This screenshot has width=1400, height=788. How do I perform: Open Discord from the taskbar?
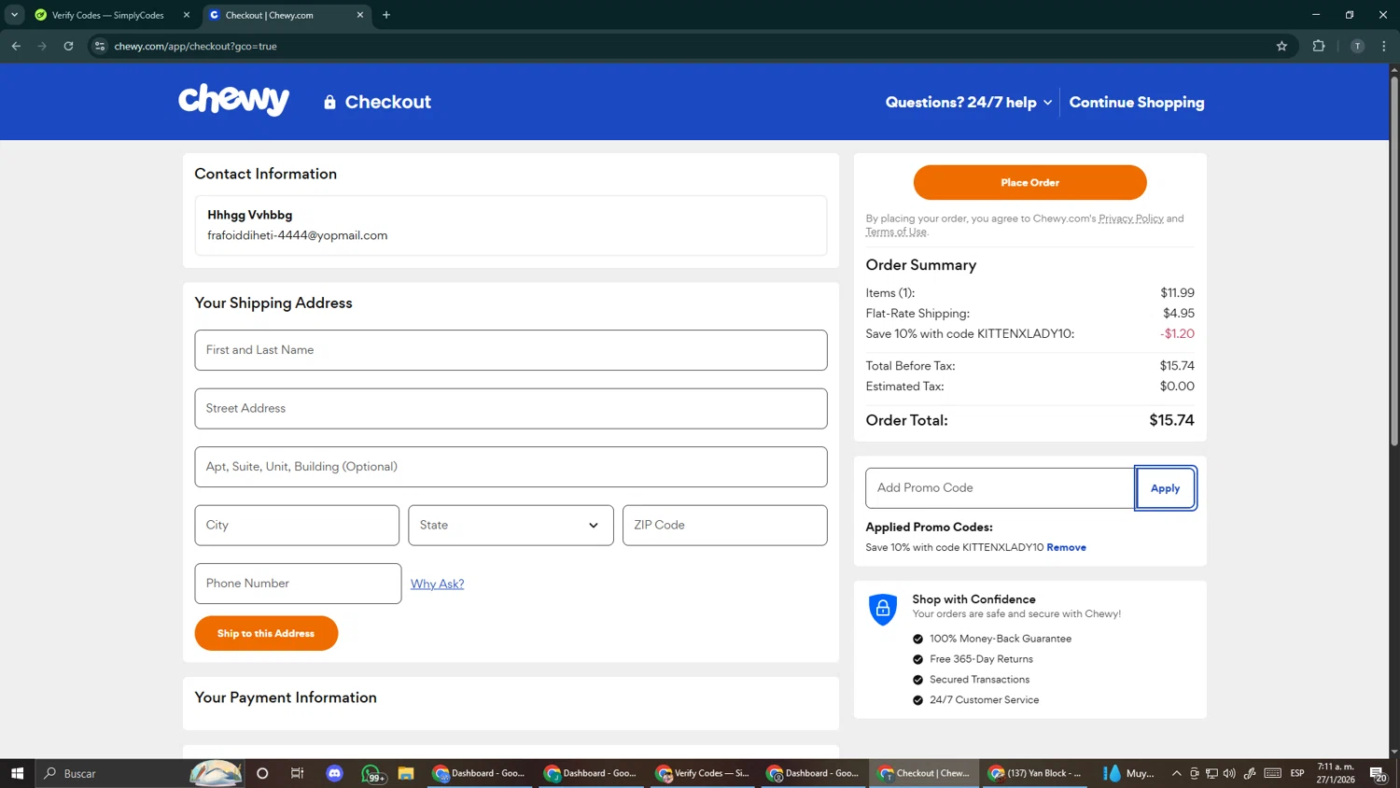(334, 773)
